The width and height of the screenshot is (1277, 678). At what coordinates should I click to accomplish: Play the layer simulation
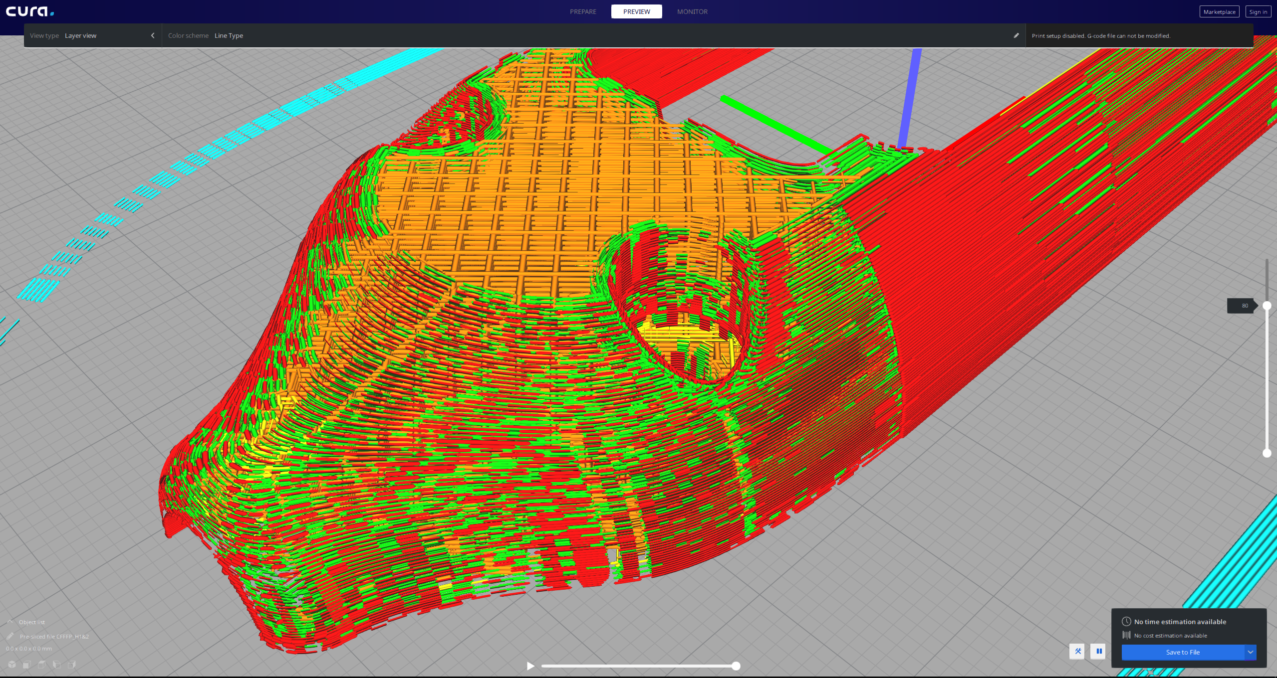point(530,666)
